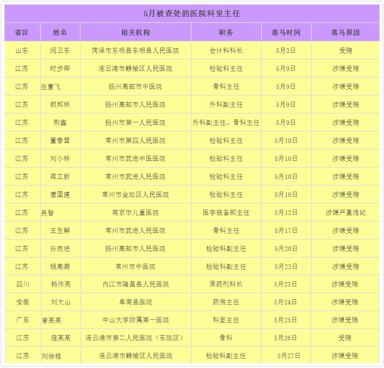The image size is (384, 368).
Task: Click the 外科副主任、骨科主任 cell
Action: tap(226, 123)
